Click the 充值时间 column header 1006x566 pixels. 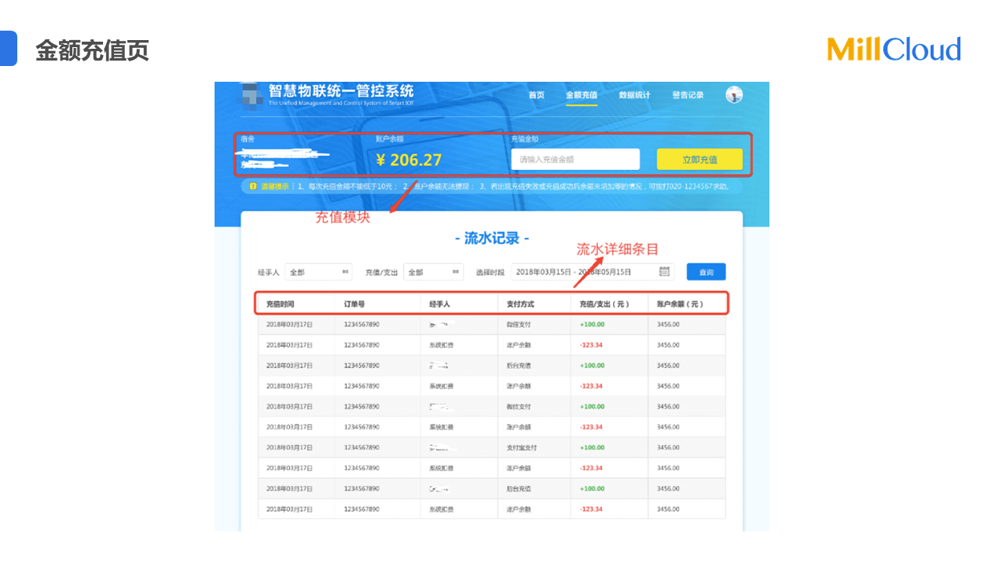280,304
